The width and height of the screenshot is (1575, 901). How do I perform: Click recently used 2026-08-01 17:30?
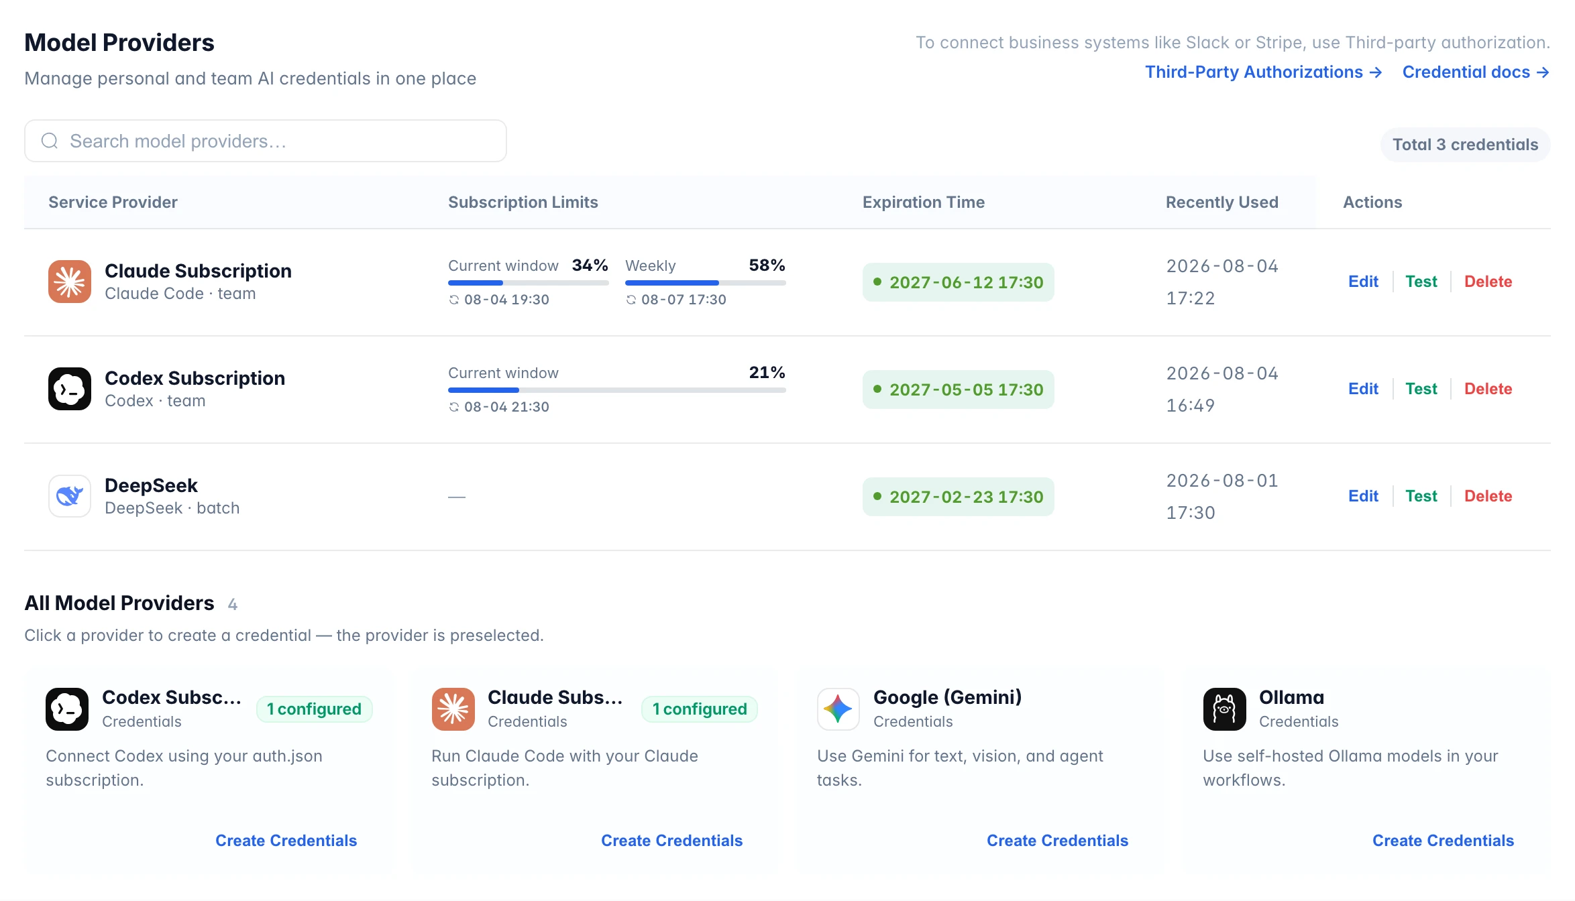(1222, 497)
